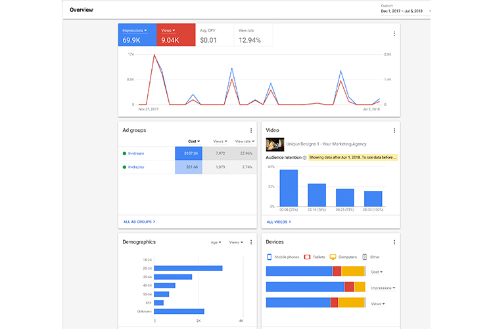Click the 35-44 age group bar

[173, 277]
